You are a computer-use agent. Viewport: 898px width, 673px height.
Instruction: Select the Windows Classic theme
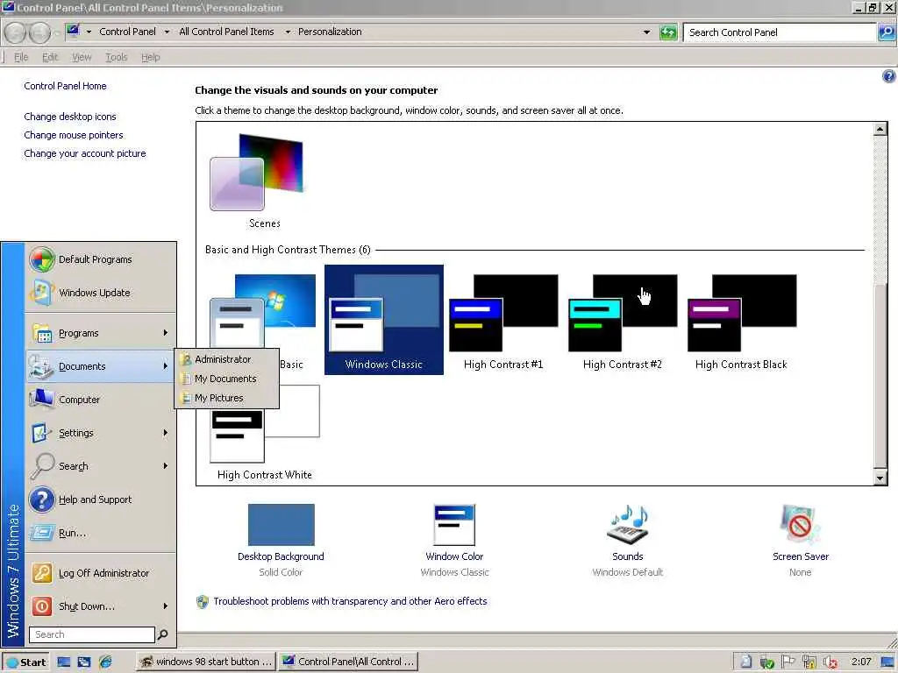point(384,320)
